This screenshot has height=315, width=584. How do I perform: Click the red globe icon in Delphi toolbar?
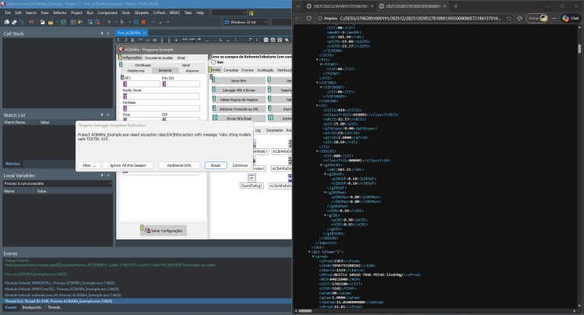pyautogui.click(x=31, y=22)
